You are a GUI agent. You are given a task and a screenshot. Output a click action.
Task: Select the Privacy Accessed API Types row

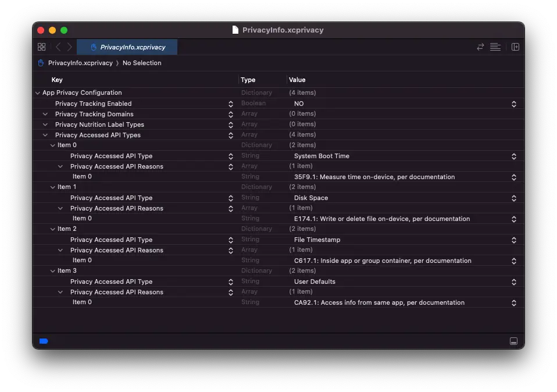[x=278, y=135]
